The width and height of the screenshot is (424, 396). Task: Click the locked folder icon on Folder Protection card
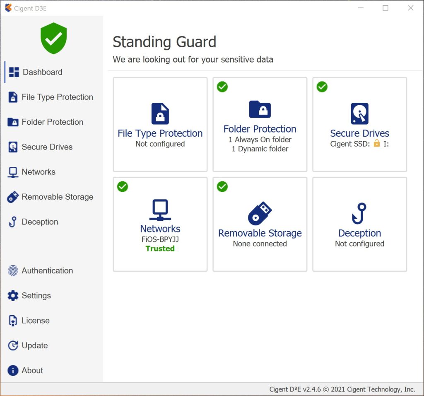(260, 109)
